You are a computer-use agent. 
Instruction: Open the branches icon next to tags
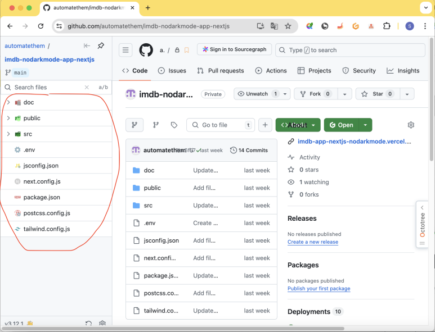(x=156, y=125)
